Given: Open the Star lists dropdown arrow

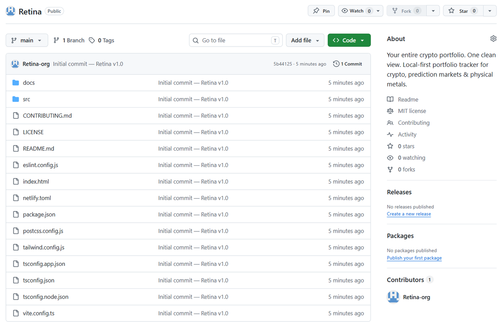Looking at the screenshot, I should pos(490,11).
